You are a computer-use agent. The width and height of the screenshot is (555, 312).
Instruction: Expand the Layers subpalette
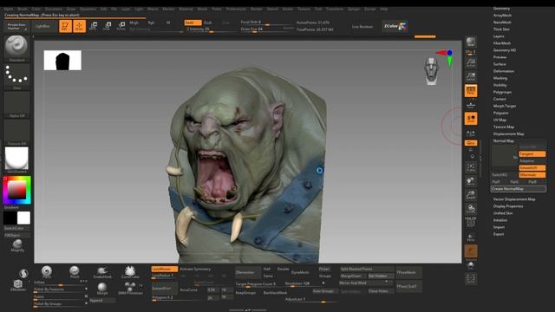(499, 36)
